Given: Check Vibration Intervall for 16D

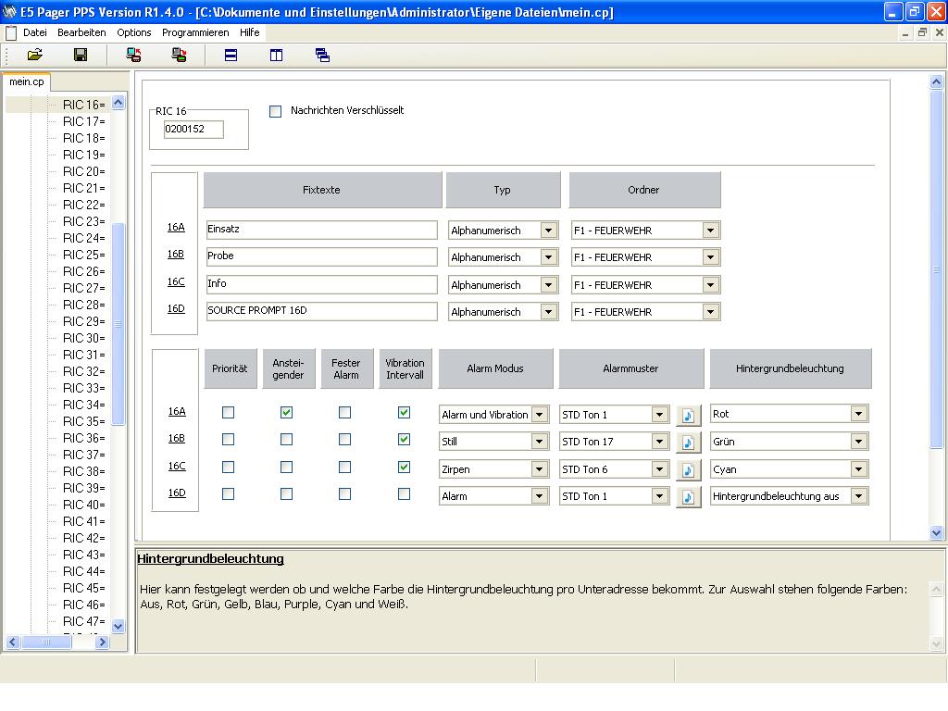Looking at the screenshot, I should coord(404,494).
